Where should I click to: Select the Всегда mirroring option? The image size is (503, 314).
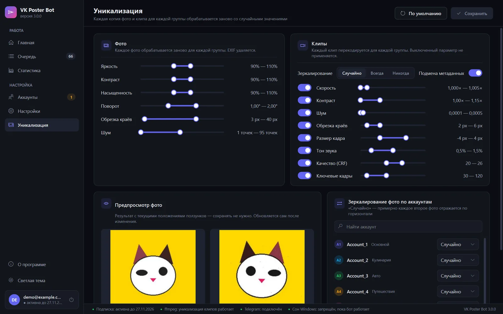(x=377, y=73)
